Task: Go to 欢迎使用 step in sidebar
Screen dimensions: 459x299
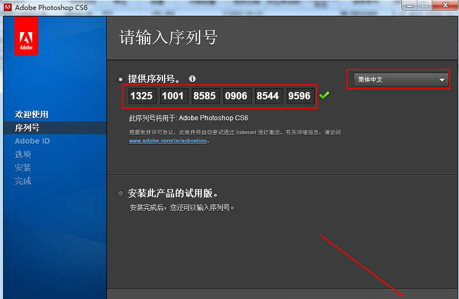Action: pyautogui.click(x=32, y=114)
